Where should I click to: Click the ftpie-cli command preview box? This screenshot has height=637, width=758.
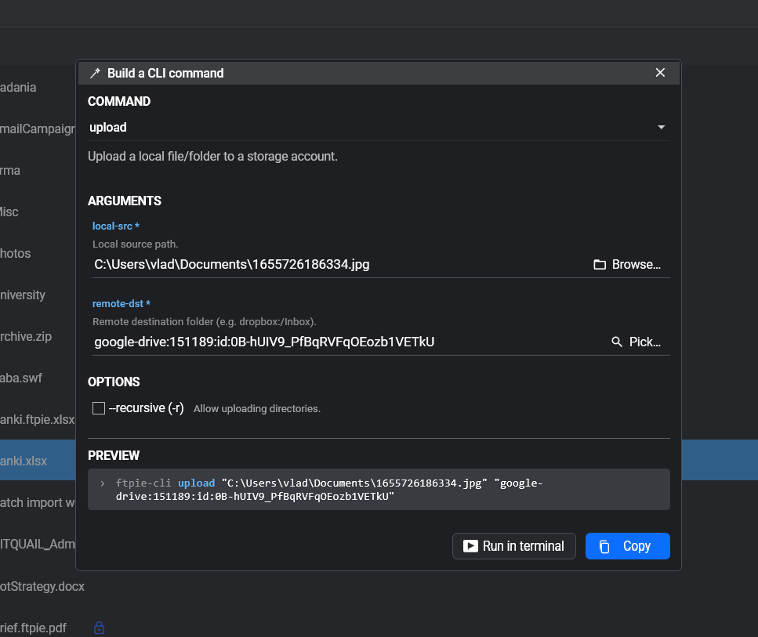coord(379,489)
